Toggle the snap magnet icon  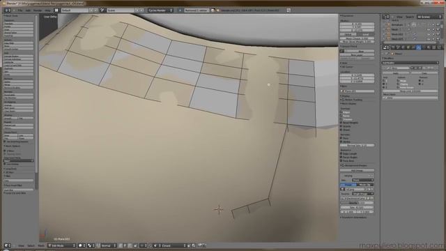click(x=151, y=245)
